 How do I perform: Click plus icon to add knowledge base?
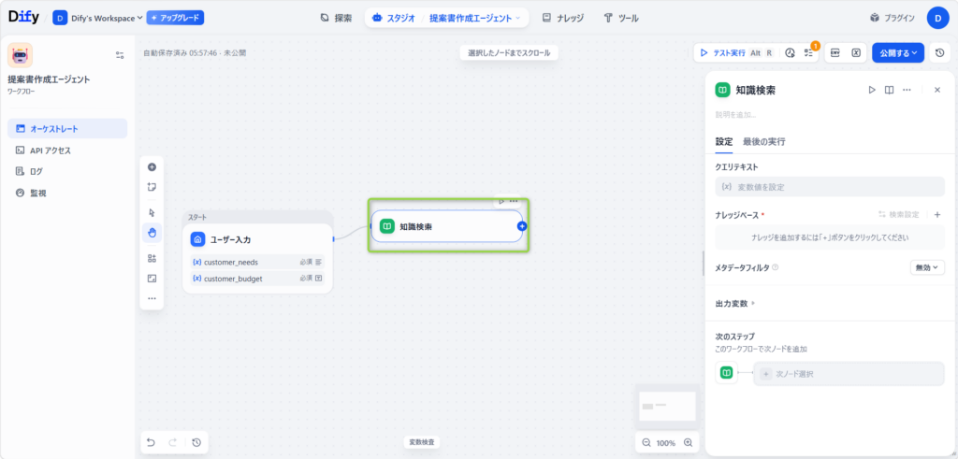(x=937, y=215)
